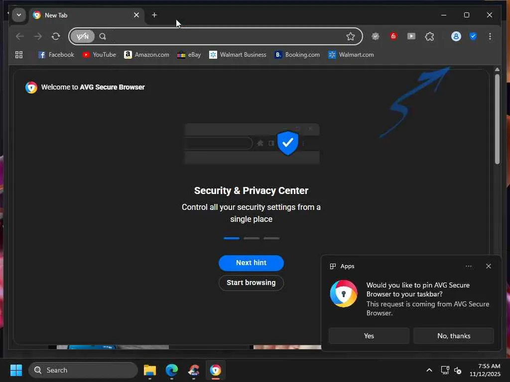This screenshot has width=510, height=382.
Task: Click Yes to pin AVG browser
Action: [x=369, y=336]
